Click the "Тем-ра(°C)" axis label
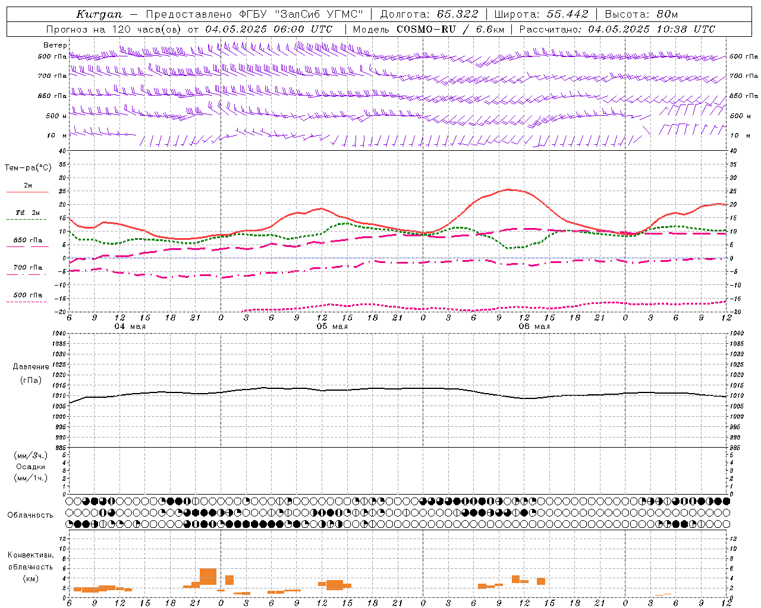Screen dimensions: 761x608 (28, 168)
